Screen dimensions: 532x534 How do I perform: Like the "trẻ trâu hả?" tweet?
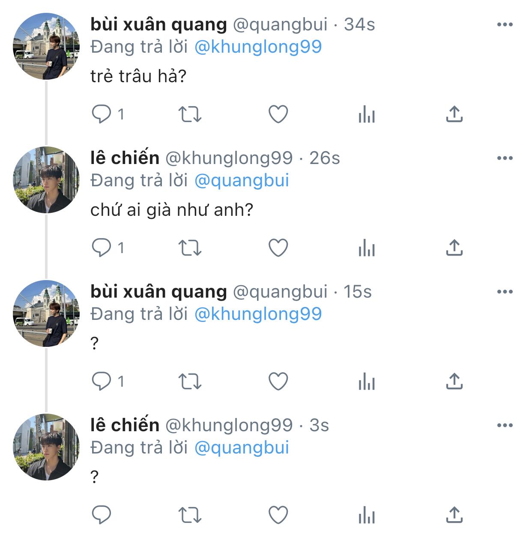[278, 114]
